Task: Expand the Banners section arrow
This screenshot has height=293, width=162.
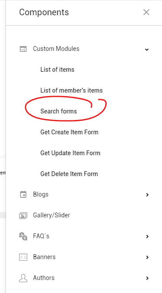Action: coord(147,257)
